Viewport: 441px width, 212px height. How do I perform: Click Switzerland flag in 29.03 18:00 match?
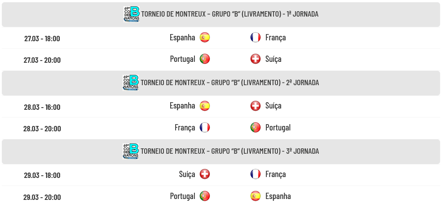point(205,174)
